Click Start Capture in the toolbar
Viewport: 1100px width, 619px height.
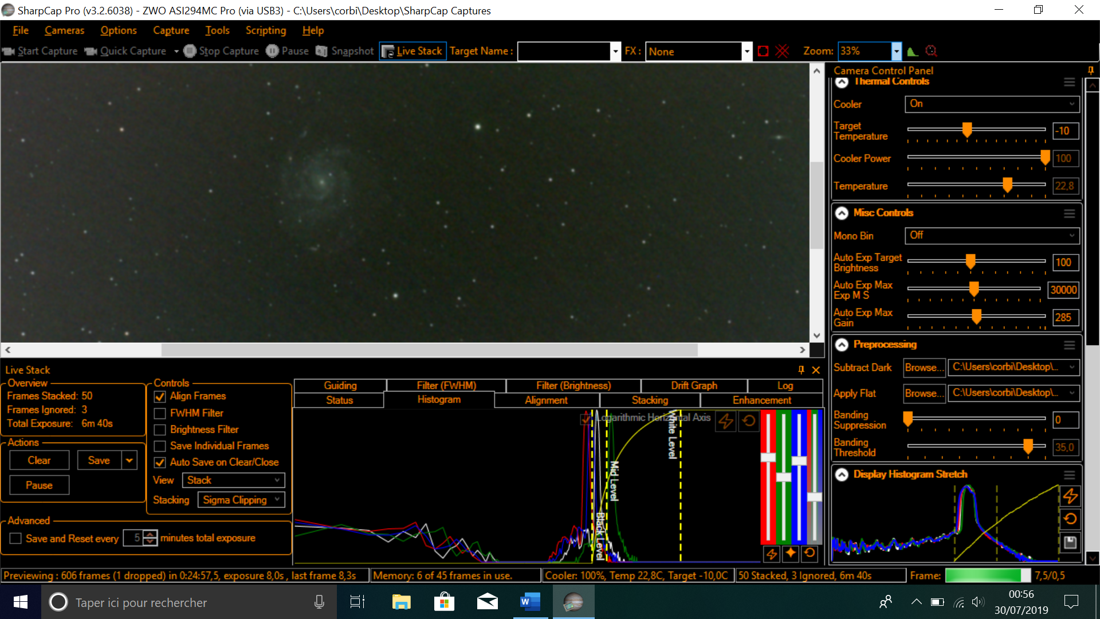click(x=40, y=51)
